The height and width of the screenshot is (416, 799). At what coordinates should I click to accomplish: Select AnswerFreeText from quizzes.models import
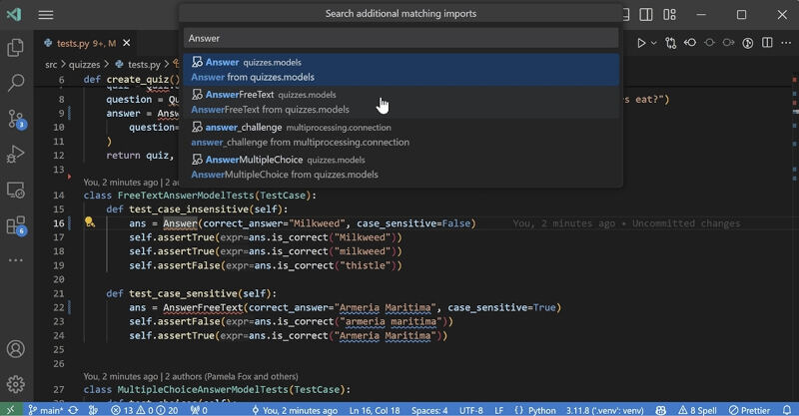pos(400,102)
